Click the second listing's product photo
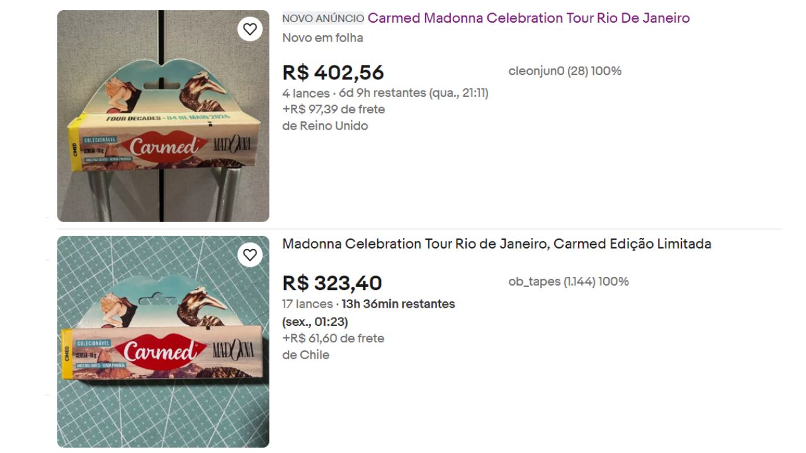The width and height of the screenshot is (806, 453). pyautogui.click(x=163, y=344)
